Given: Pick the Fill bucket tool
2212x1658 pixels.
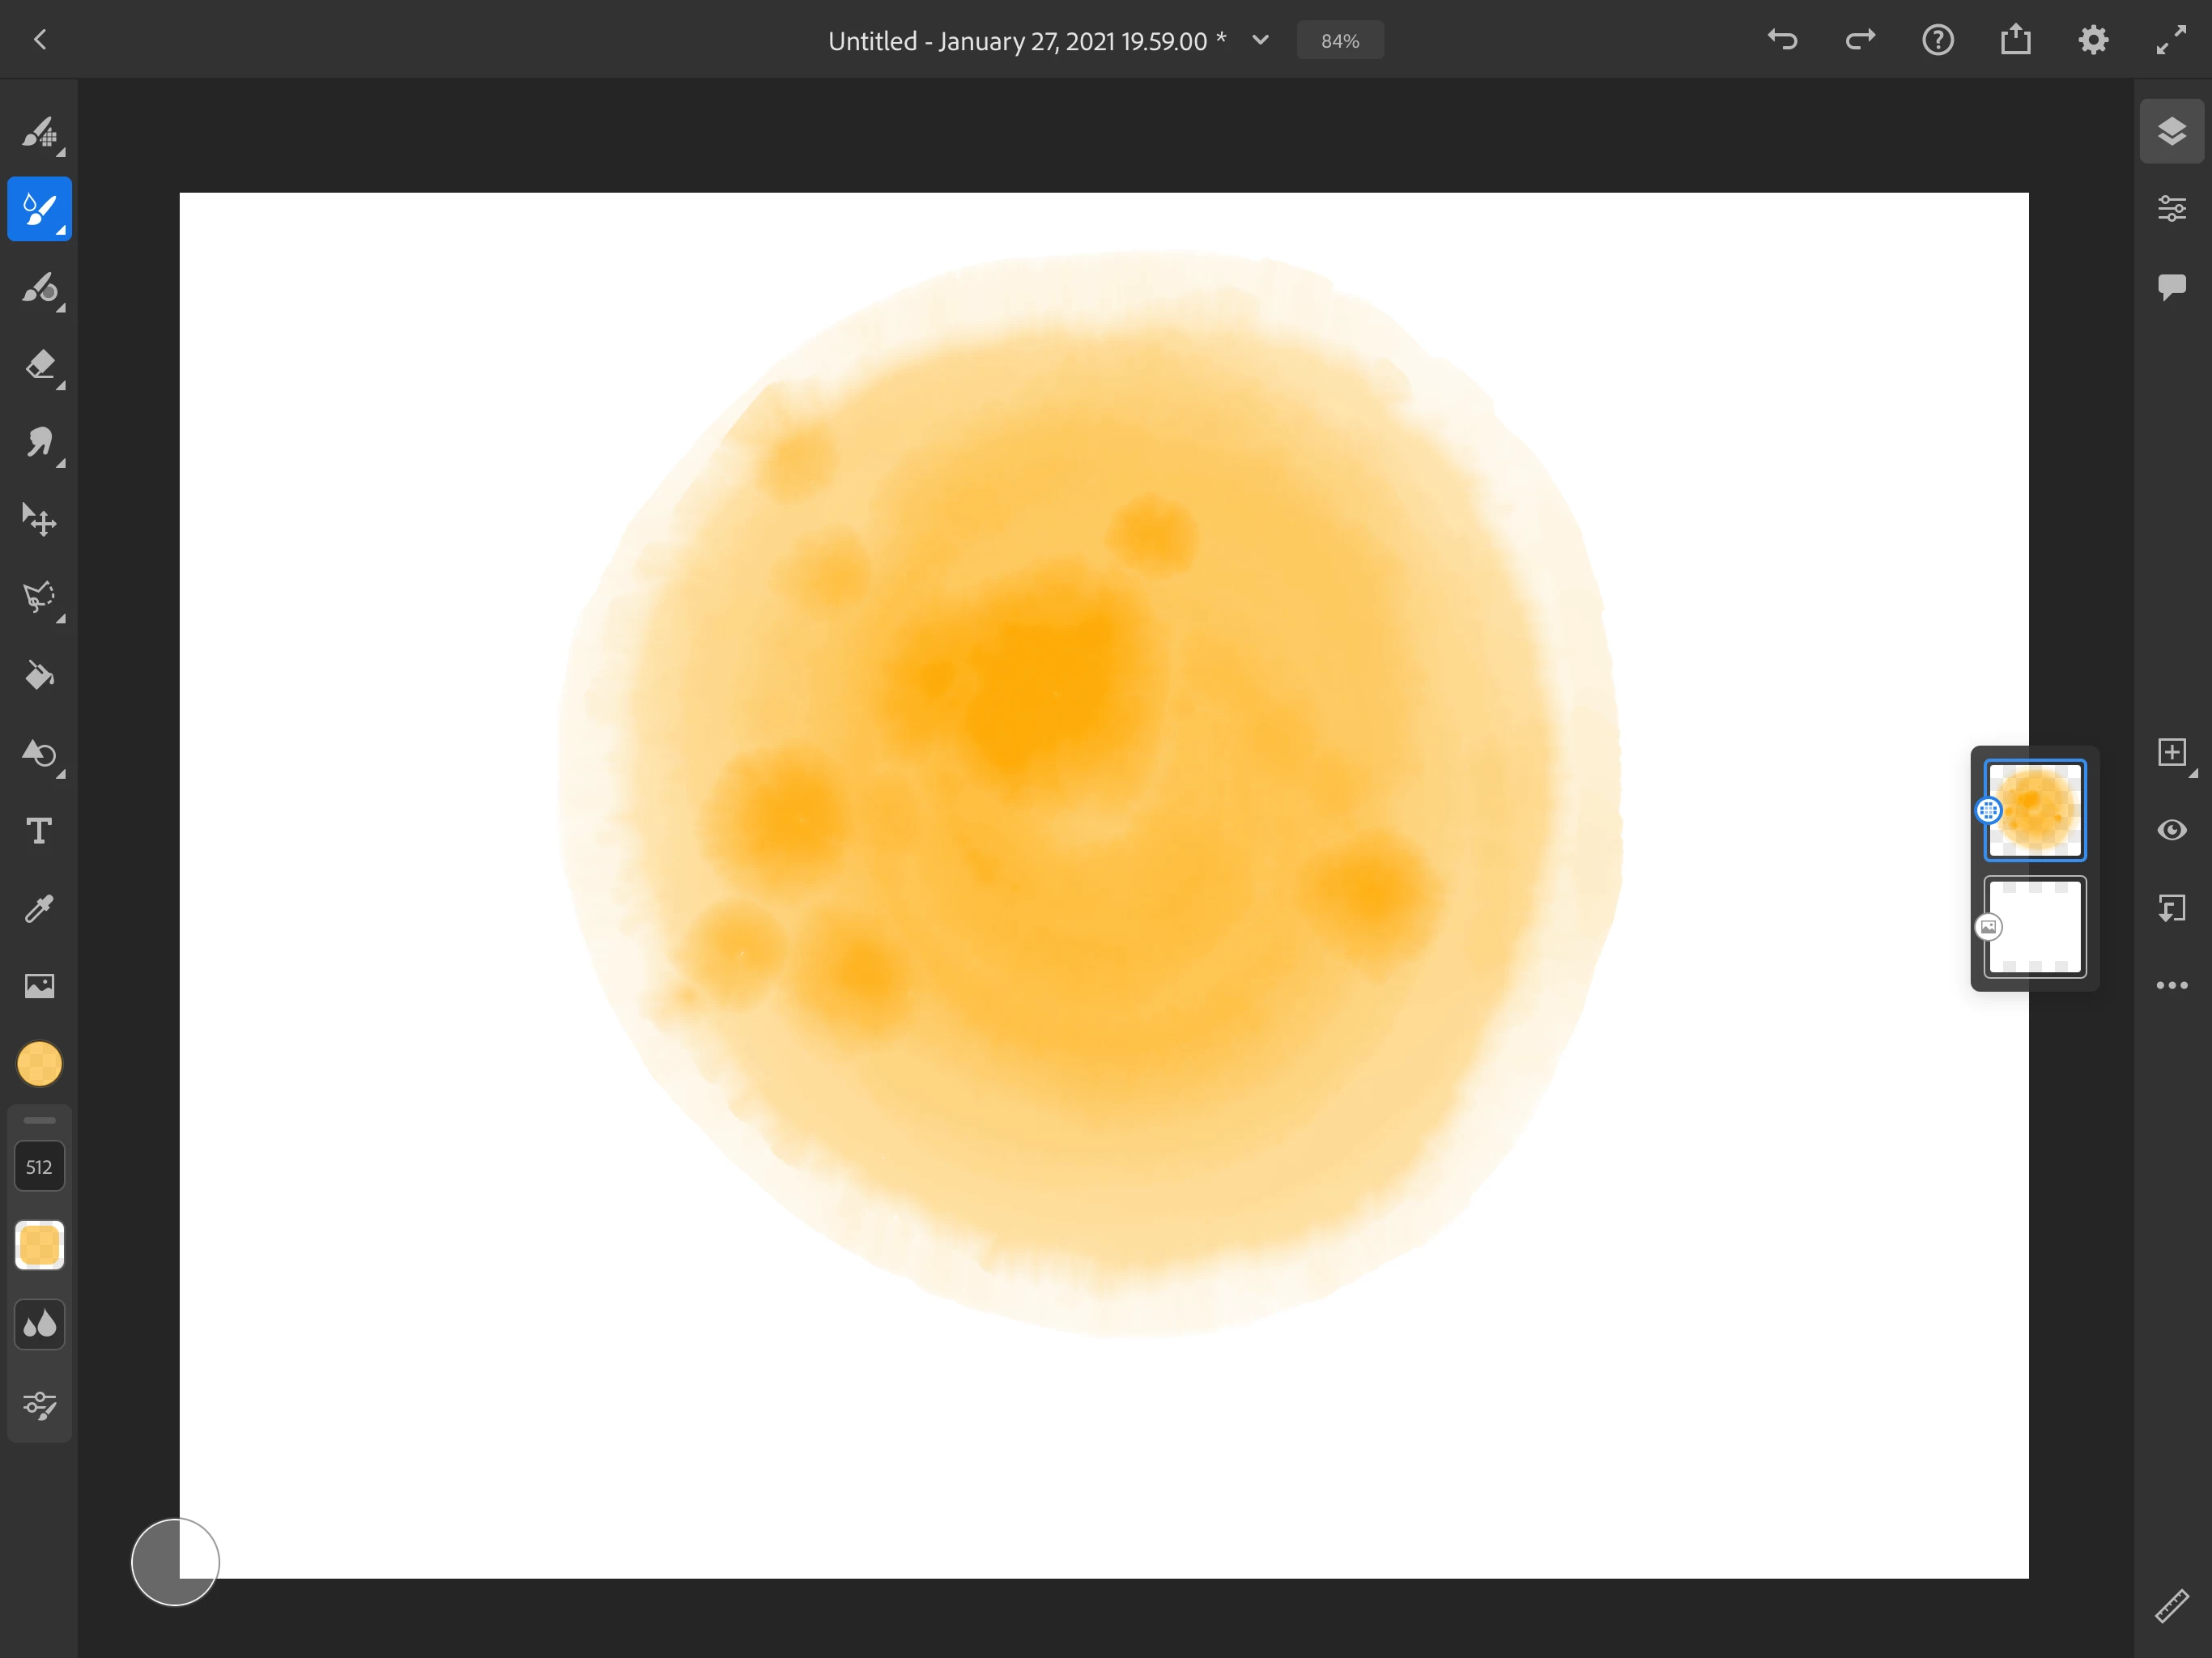Looking at the screenshot, I should (39, 676).
